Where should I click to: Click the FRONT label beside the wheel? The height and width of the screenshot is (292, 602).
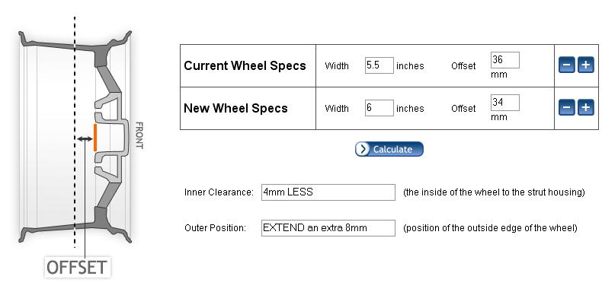pos(139,135)
